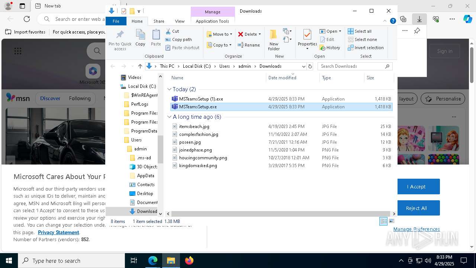
Task: Open the File menu tab
Action: click(116, 21)
